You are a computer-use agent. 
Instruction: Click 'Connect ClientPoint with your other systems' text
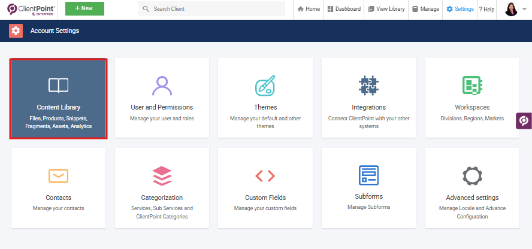click(369, 122)
